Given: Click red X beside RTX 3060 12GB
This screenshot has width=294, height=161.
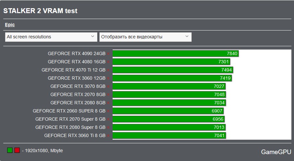Looking at the screenshot, I should point(108,78).
